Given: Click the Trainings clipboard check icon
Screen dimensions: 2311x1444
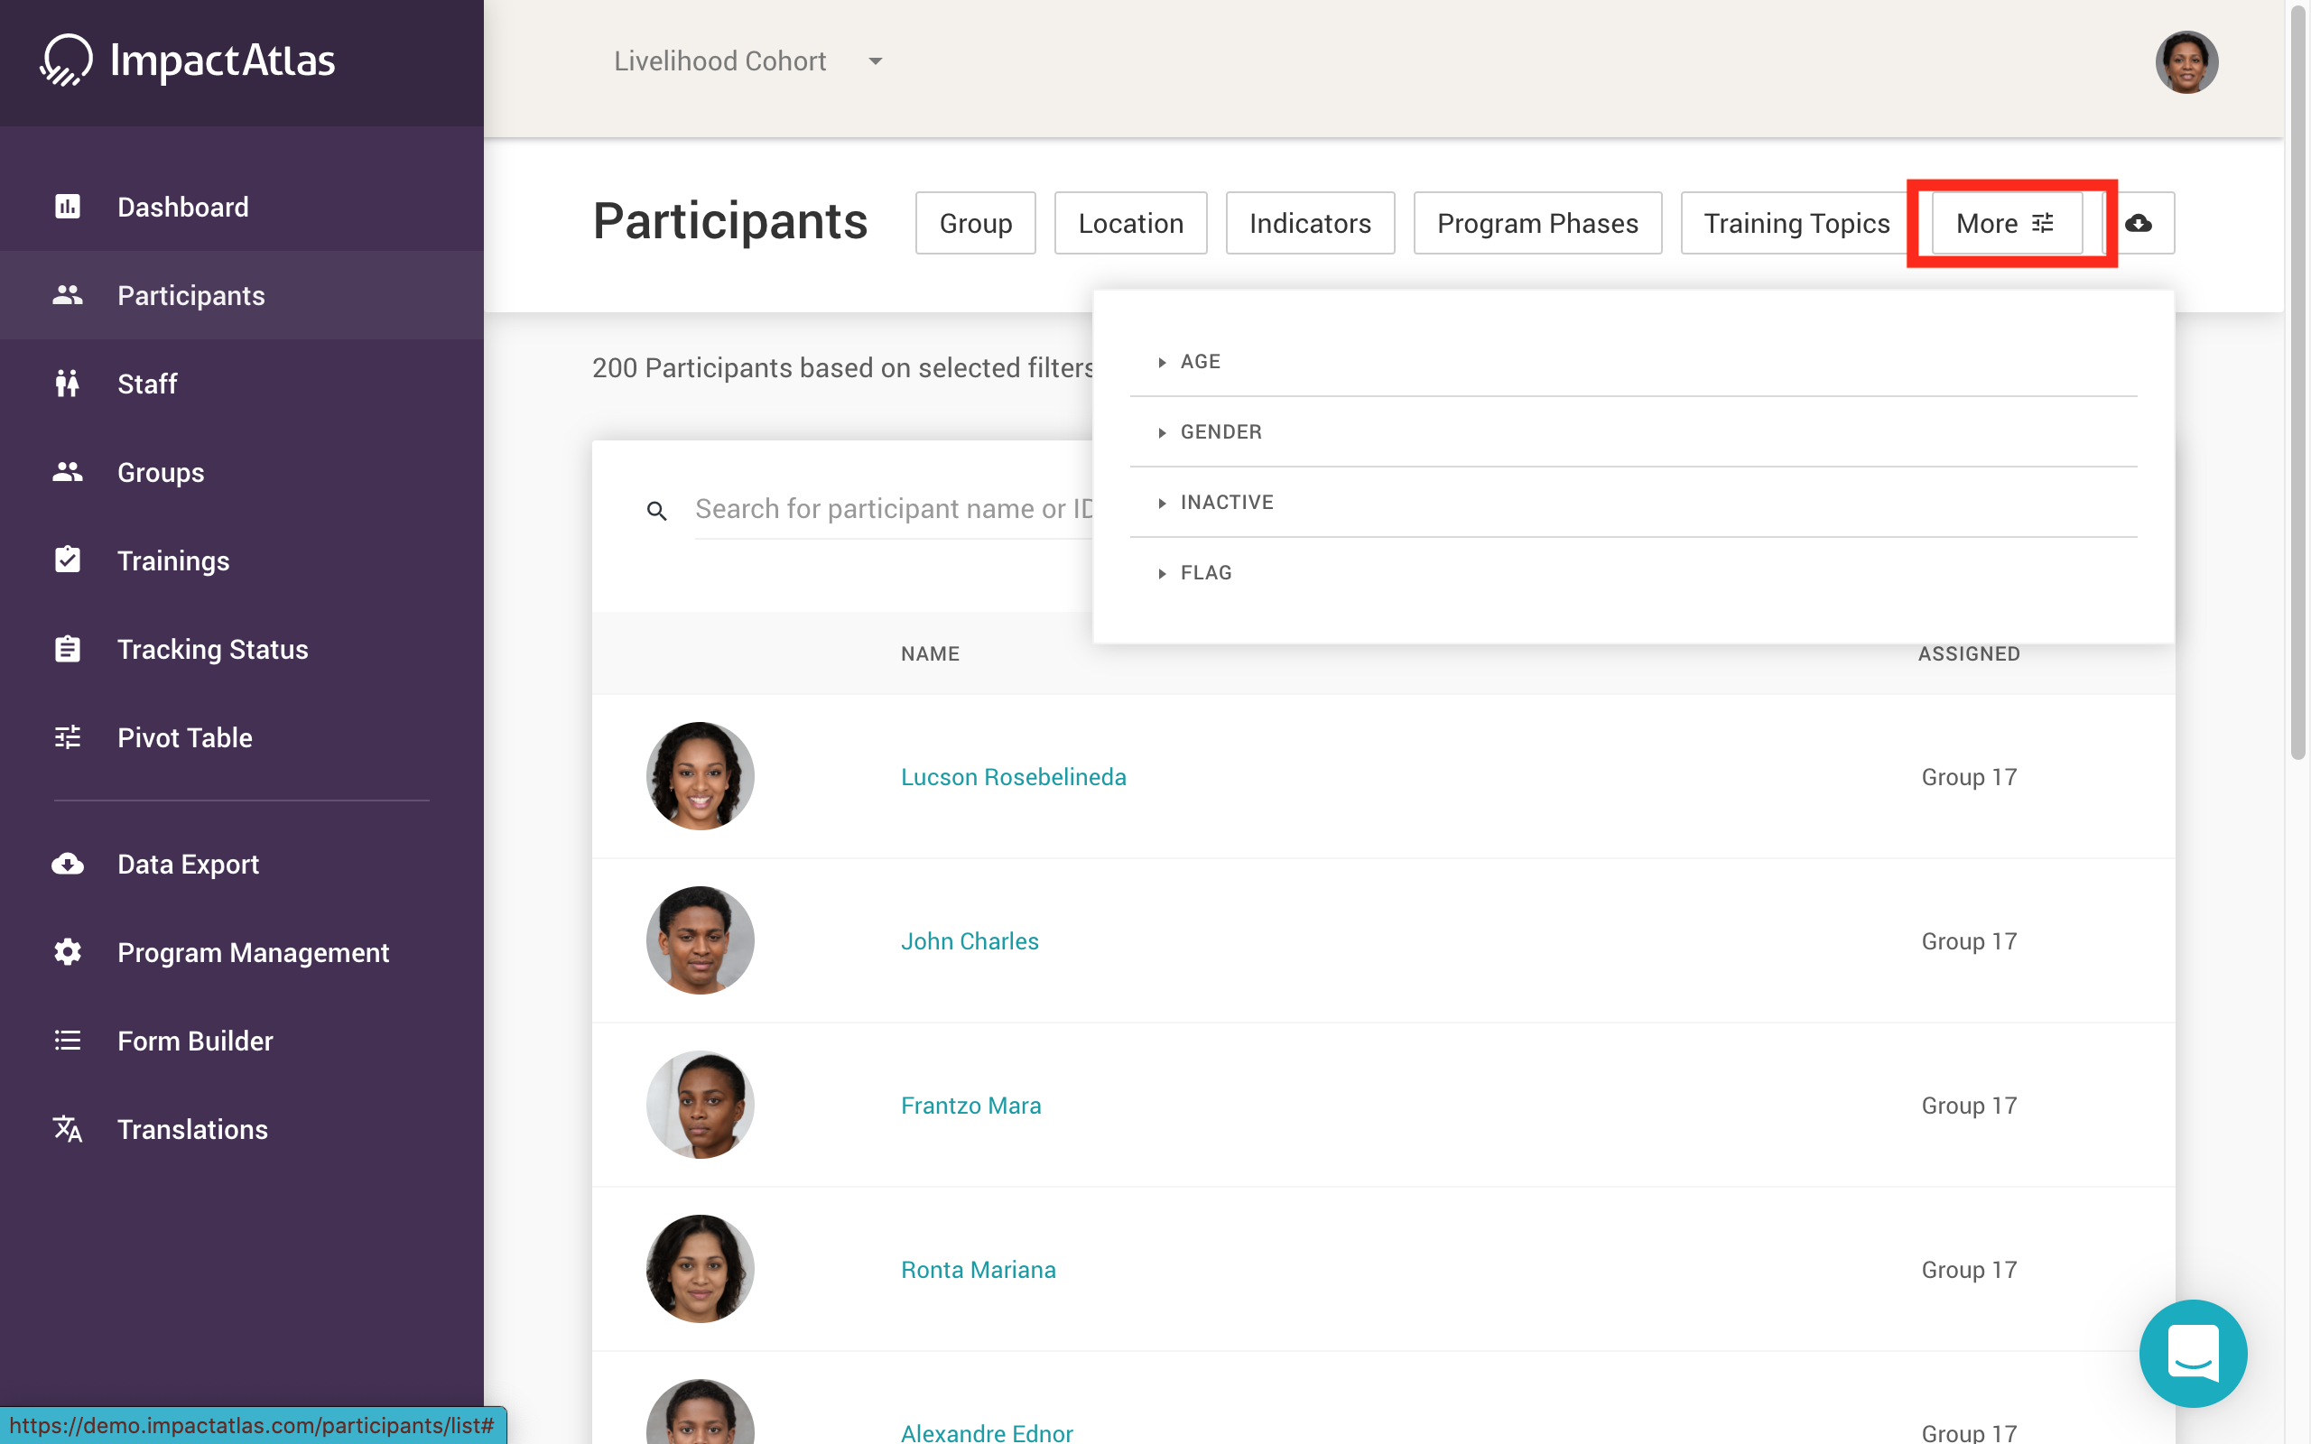Looking at the screenshot, I should [67, 560].
